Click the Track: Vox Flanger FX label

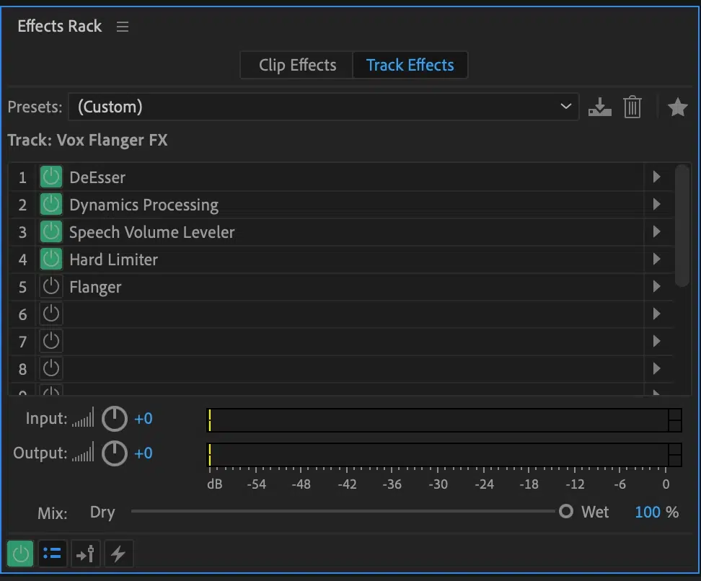tap(88, 141)
